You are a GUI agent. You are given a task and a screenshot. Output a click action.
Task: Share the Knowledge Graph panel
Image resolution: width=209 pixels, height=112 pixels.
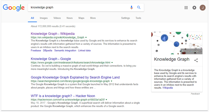point(196,60)
